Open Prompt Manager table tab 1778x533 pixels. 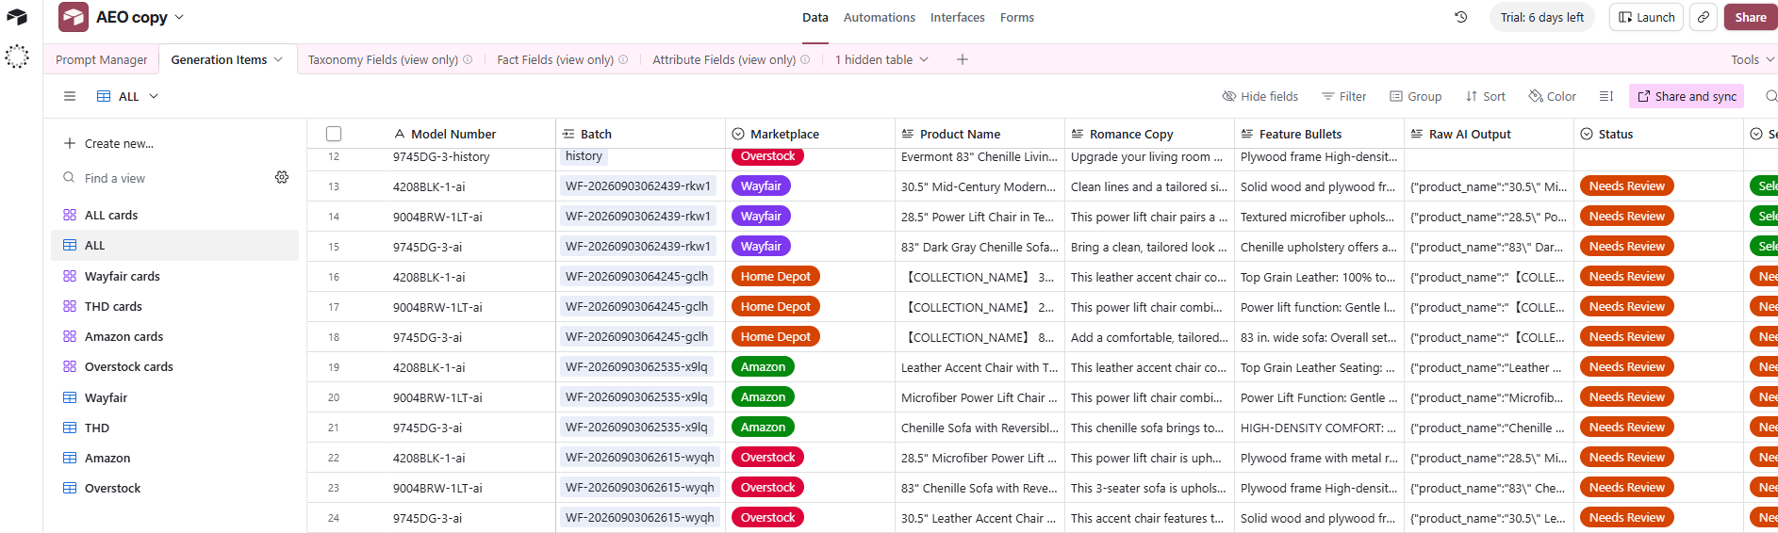(x=101, y=59)
